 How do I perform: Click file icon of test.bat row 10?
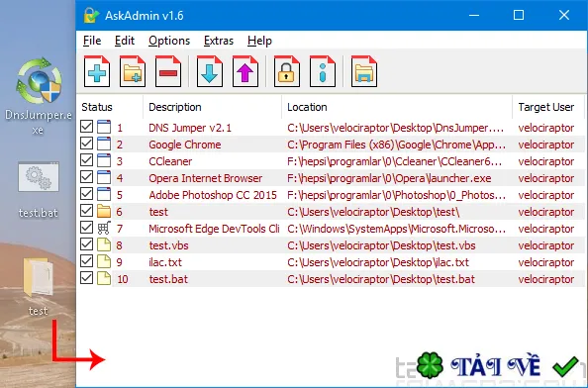(x=104, y=278)
